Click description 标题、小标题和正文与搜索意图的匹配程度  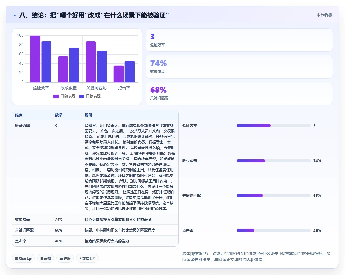coord(120,230)
